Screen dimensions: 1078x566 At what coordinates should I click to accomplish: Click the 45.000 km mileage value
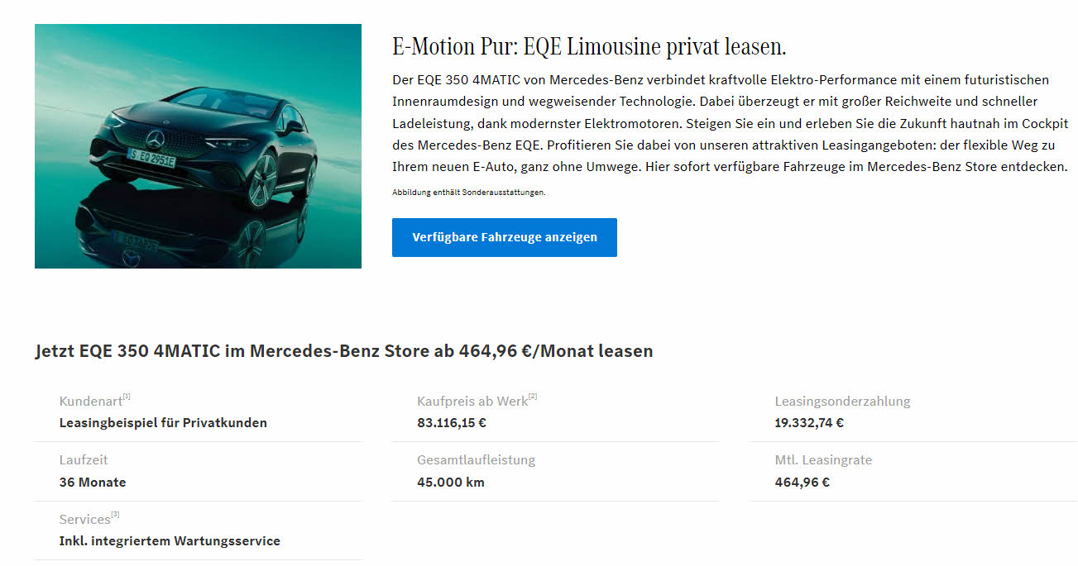[x=451, y=483]
